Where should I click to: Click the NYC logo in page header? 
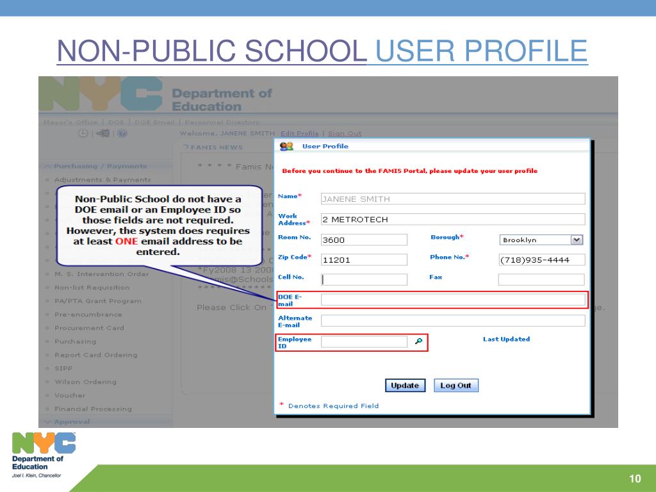(x=101, y=94)
